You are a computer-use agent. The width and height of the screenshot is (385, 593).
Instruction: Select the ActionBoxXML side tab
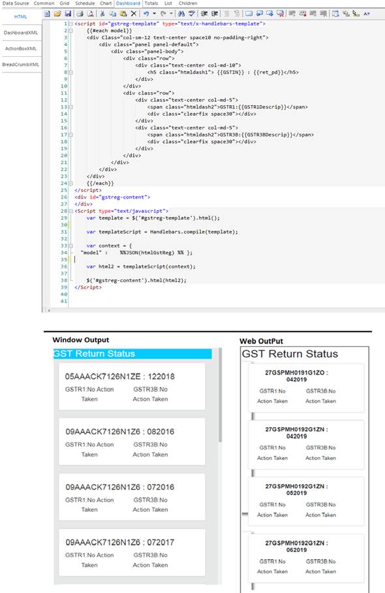(x=21, y=48)
